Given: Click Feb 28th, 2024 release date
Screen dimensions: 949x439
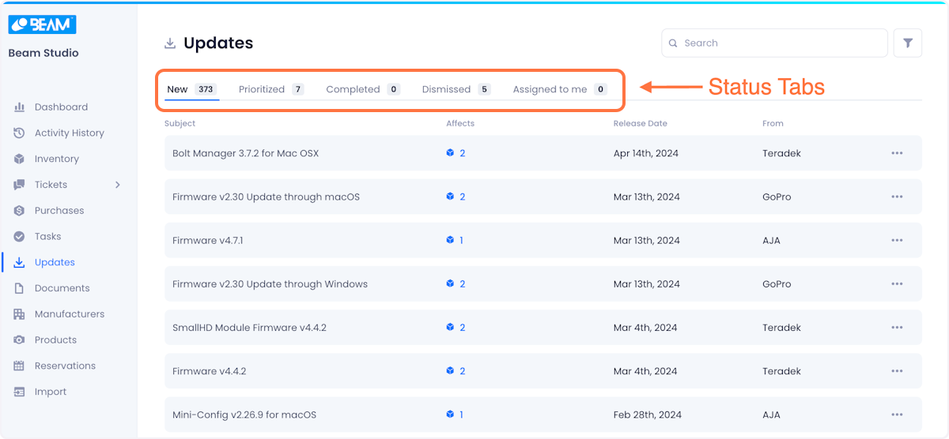Looking at the screenshot, I should coord(646,415).
